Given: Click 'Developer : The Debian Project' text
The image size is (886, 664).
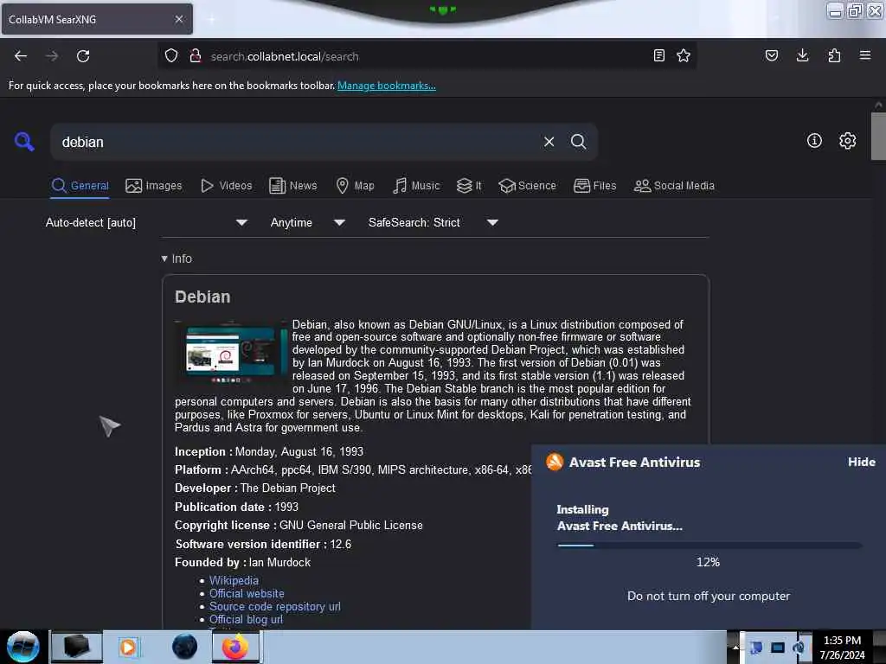Looking at the screenshot, I should [x=255, y=488].
